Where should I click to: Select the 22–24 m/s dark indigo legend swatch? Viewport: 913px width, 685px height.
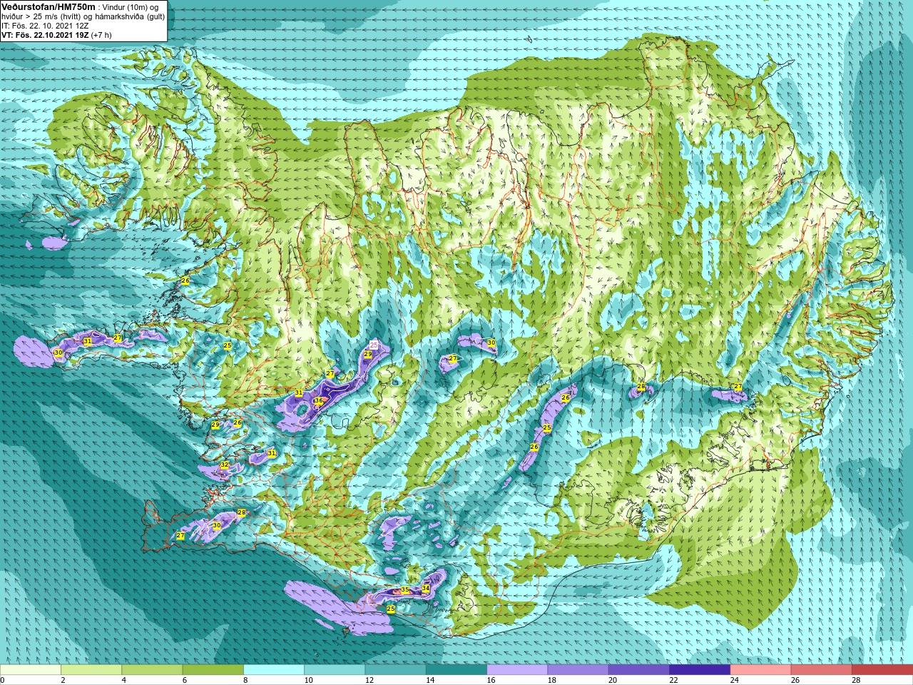tap(700, 670)
